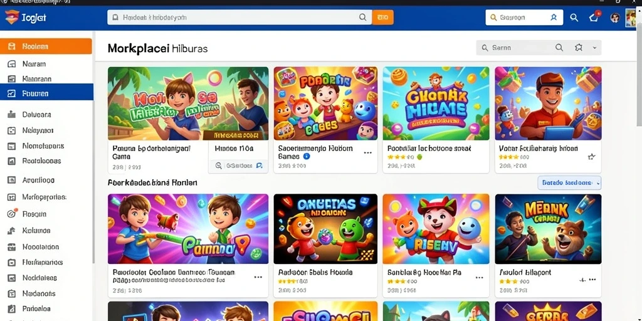This screenshot has width=642, height=321.
Task: Open the Poobrliar lac botuoce title link
Action: point(429,149)
